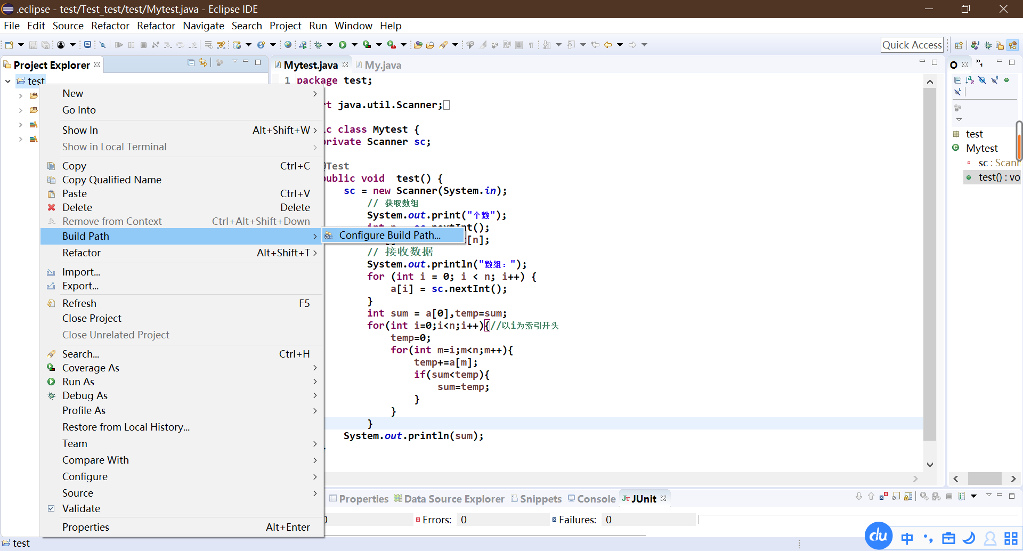Click Link with Editor in Project Explorer
The image size is (1023, 551).
203,63
